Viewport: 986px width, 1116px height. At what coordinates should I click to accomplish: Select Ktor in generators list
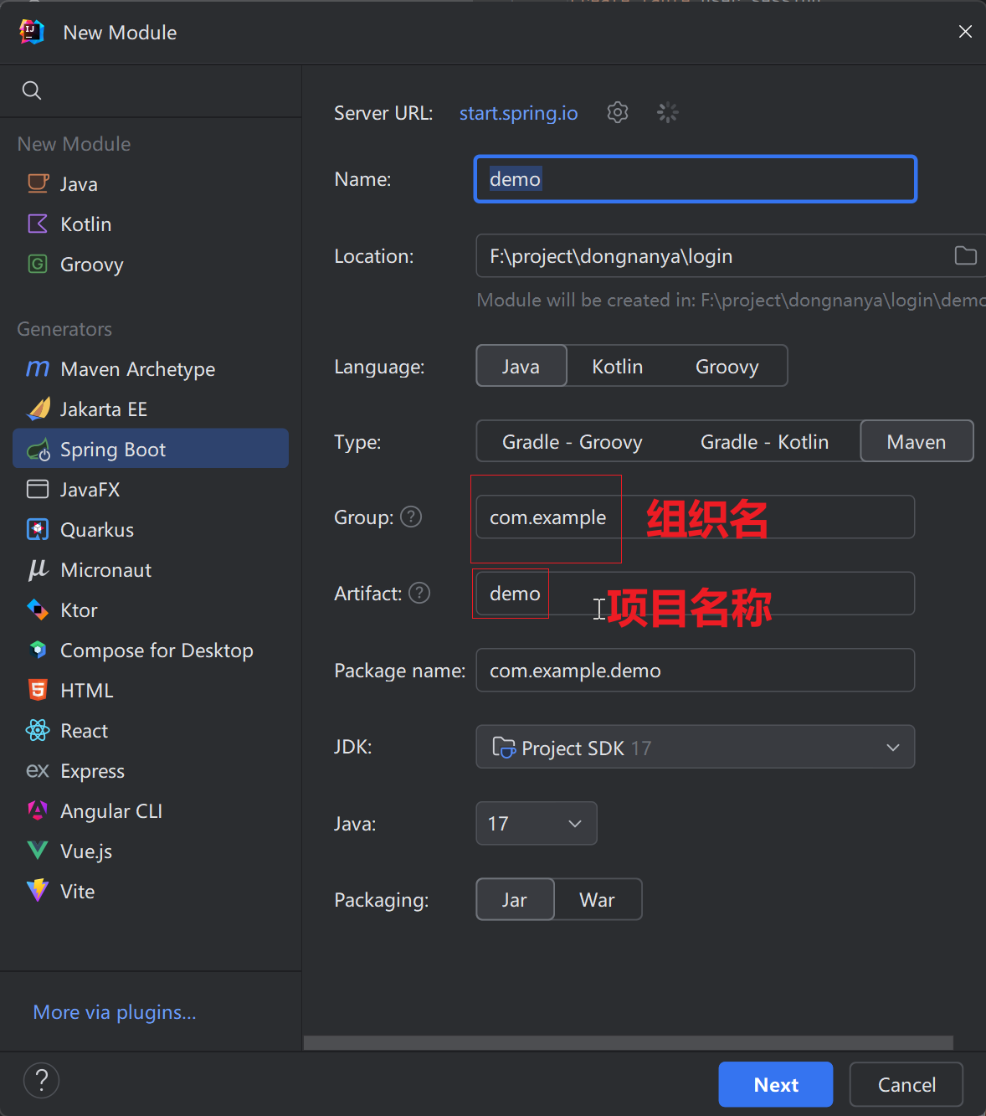(x=151, y=609)
